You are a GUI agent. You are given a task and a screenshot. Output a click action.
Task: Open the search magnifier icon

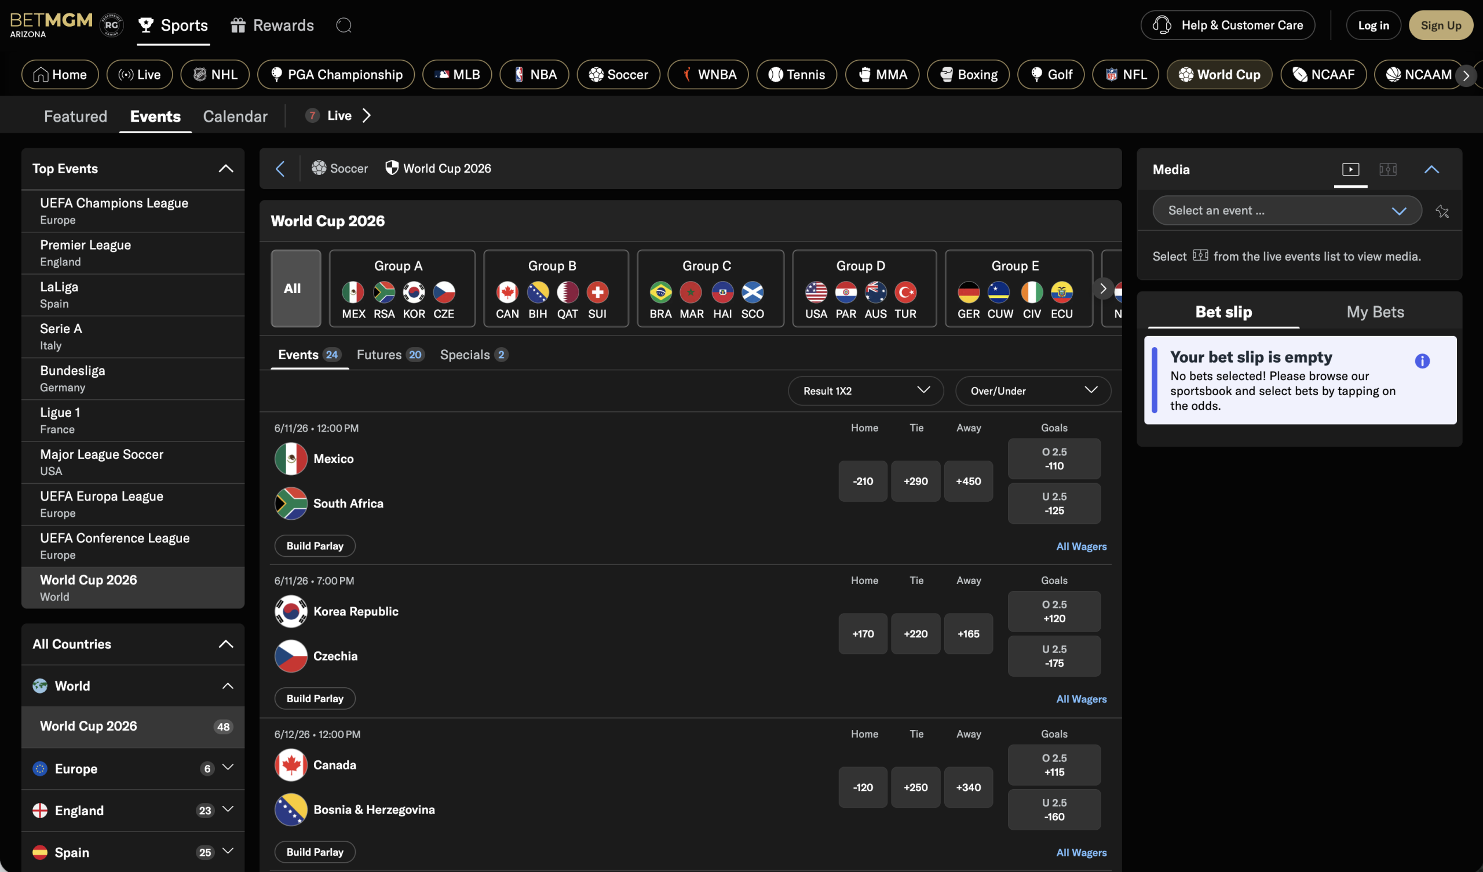(344, 25)
